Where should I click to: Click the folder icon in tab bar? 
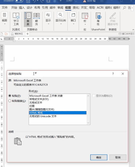point(6,34)
